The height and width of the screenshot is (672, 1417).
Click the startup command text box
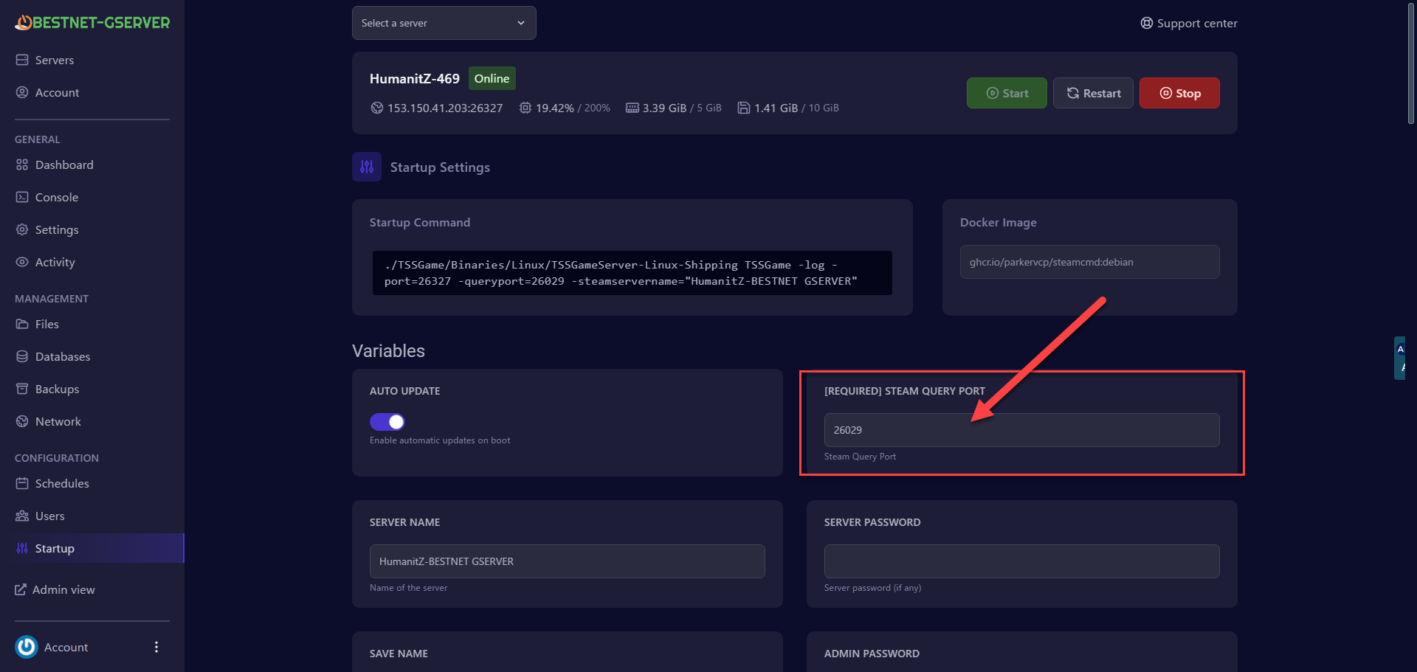click(632, 273)
